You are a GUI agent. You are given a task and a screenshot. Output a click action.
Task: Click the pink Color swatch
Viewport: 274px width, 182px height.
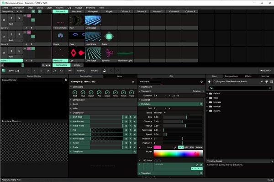(x=157, y=147)
